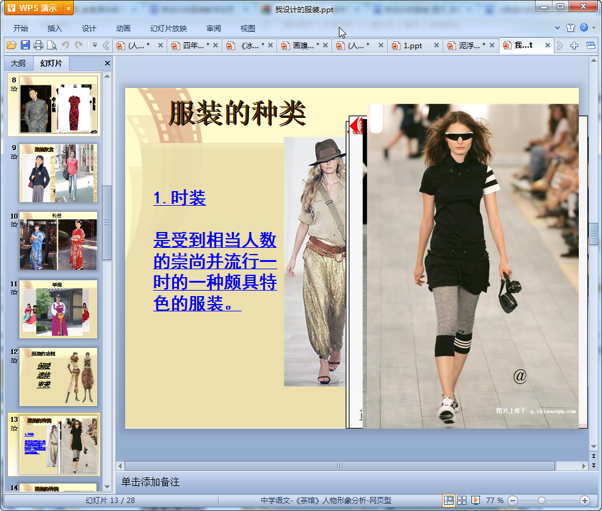Click the Open folder icon in toolbar
Viewport: 602px width, 511px height.
[12, 45]
